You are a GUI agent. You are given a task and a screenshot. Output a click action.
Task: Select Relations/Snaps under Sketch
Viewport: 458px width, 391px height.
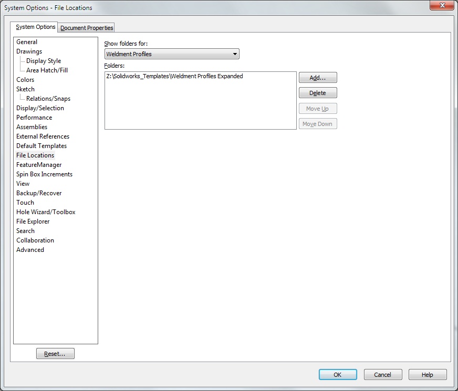[x=48, y=99]
